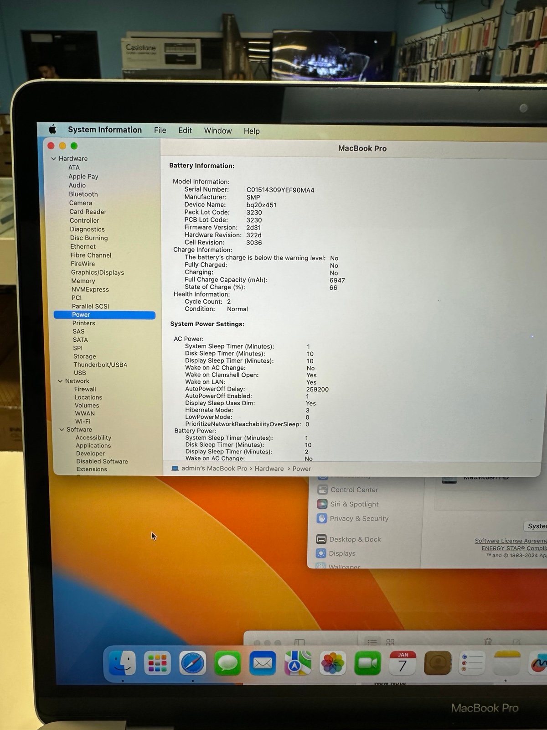Open the Window menu
This screenshot has height=730, width=547.
218,131
